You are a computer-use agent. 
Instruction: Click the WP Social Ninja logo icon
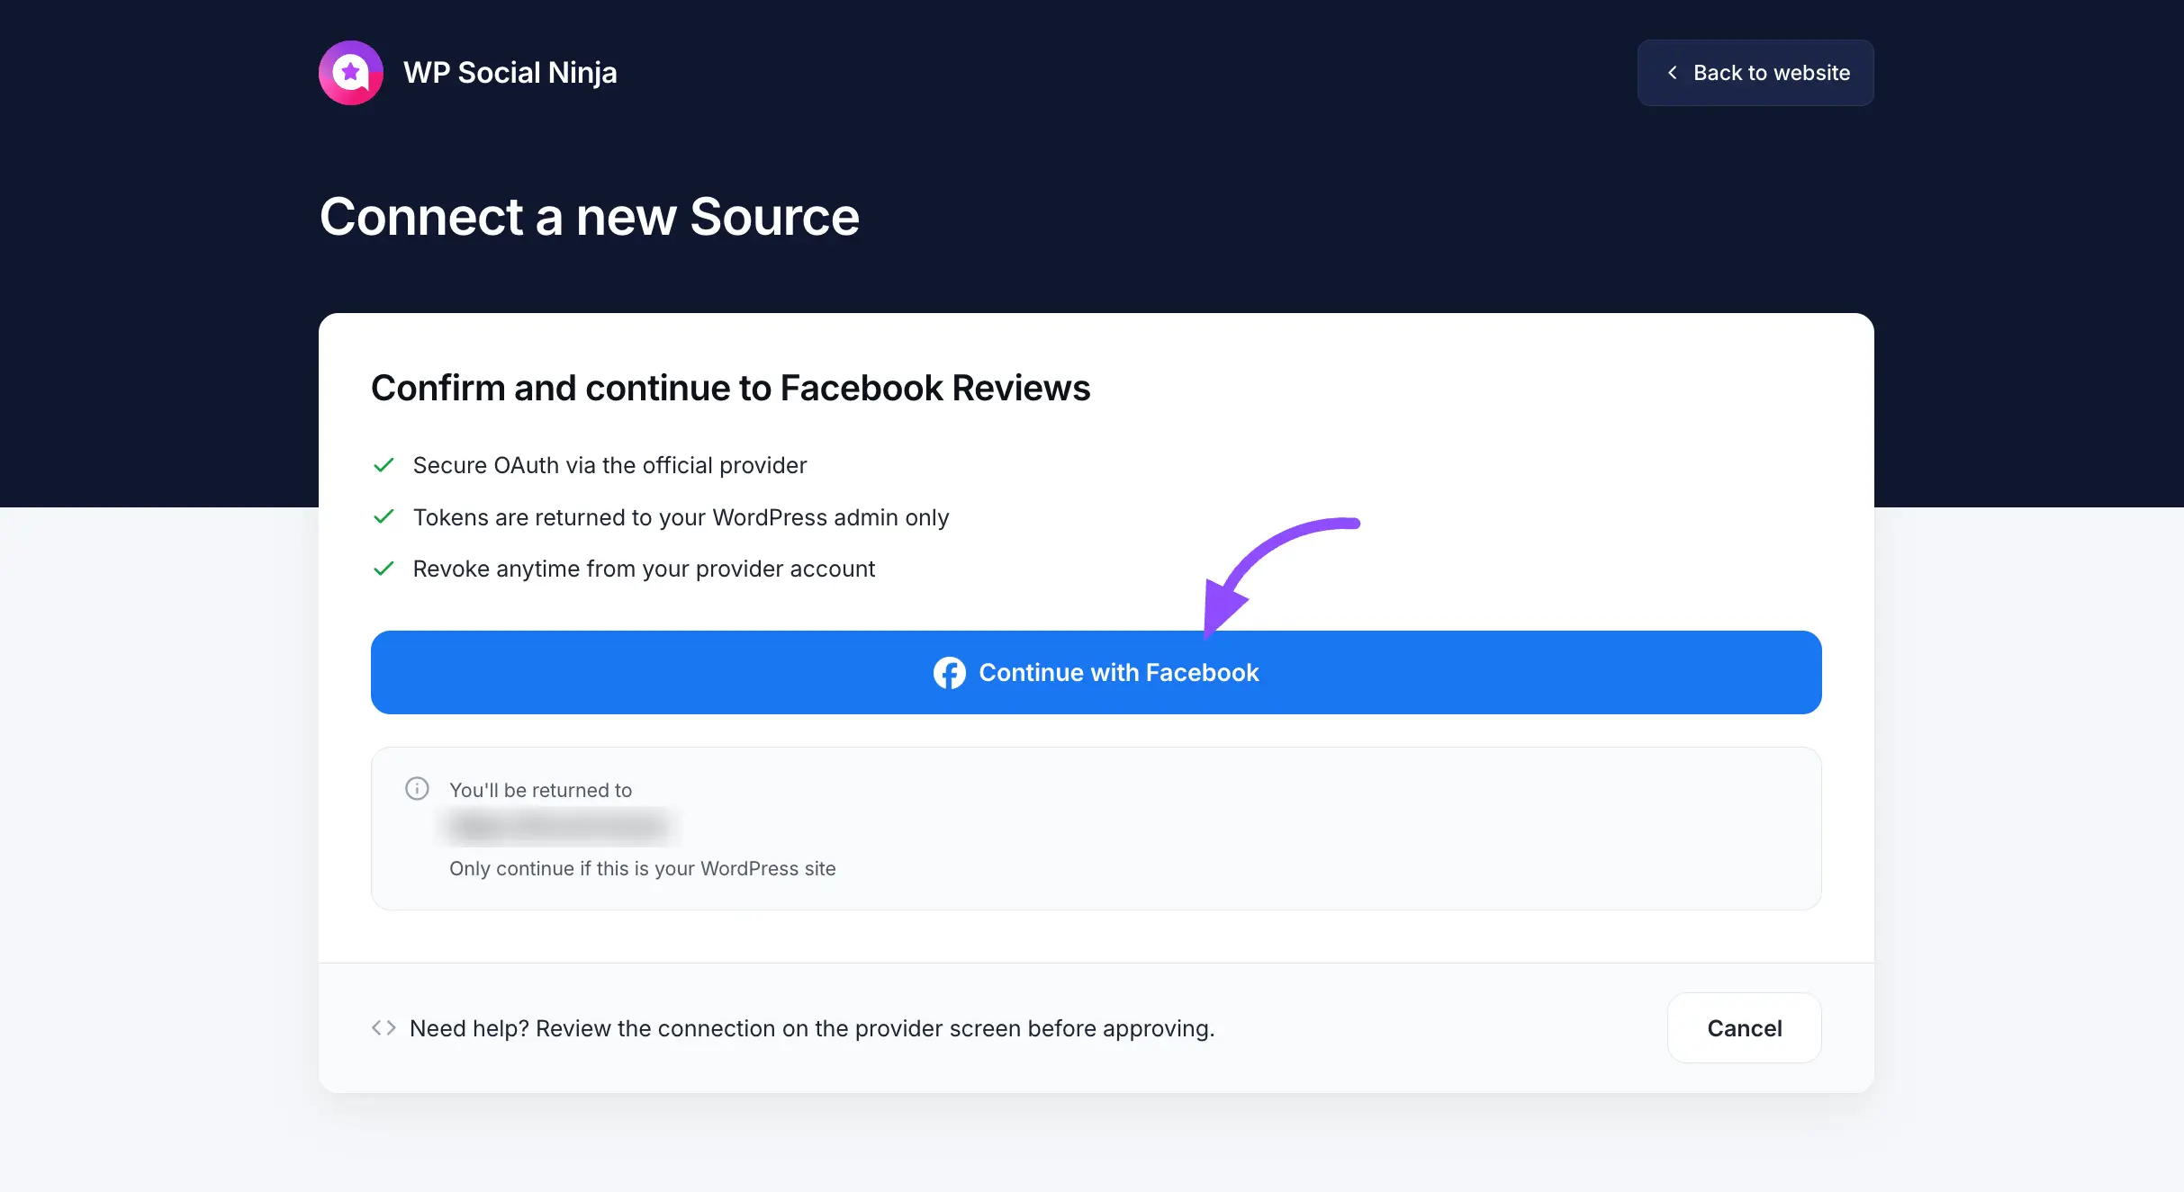click(351, 73)
